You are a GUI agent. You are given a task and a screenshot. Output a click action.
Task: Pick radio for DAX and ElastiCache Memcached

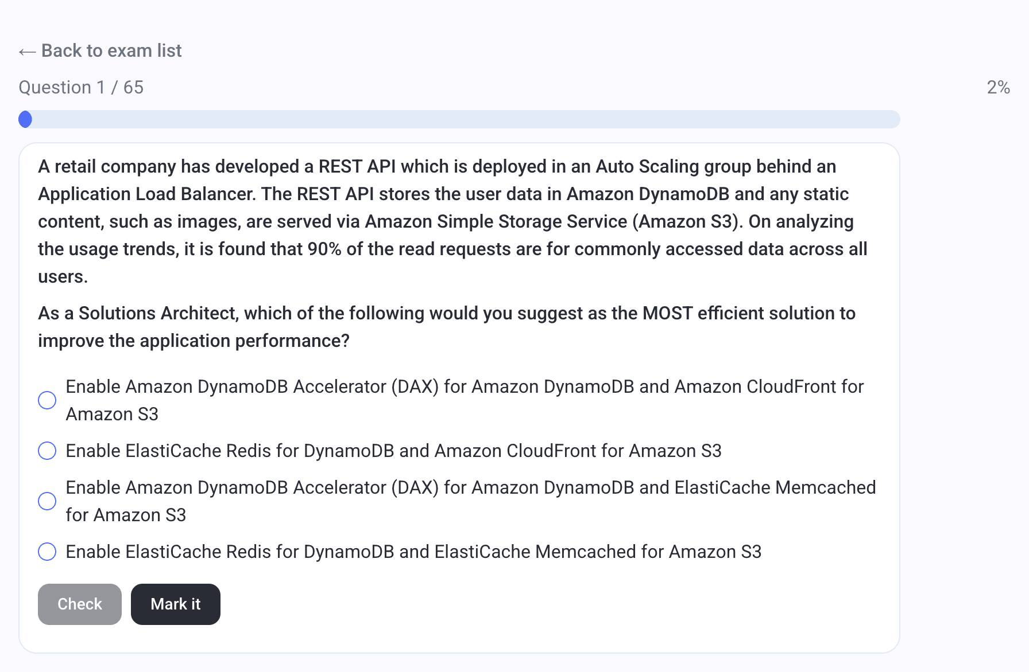(x=47, y=501)
